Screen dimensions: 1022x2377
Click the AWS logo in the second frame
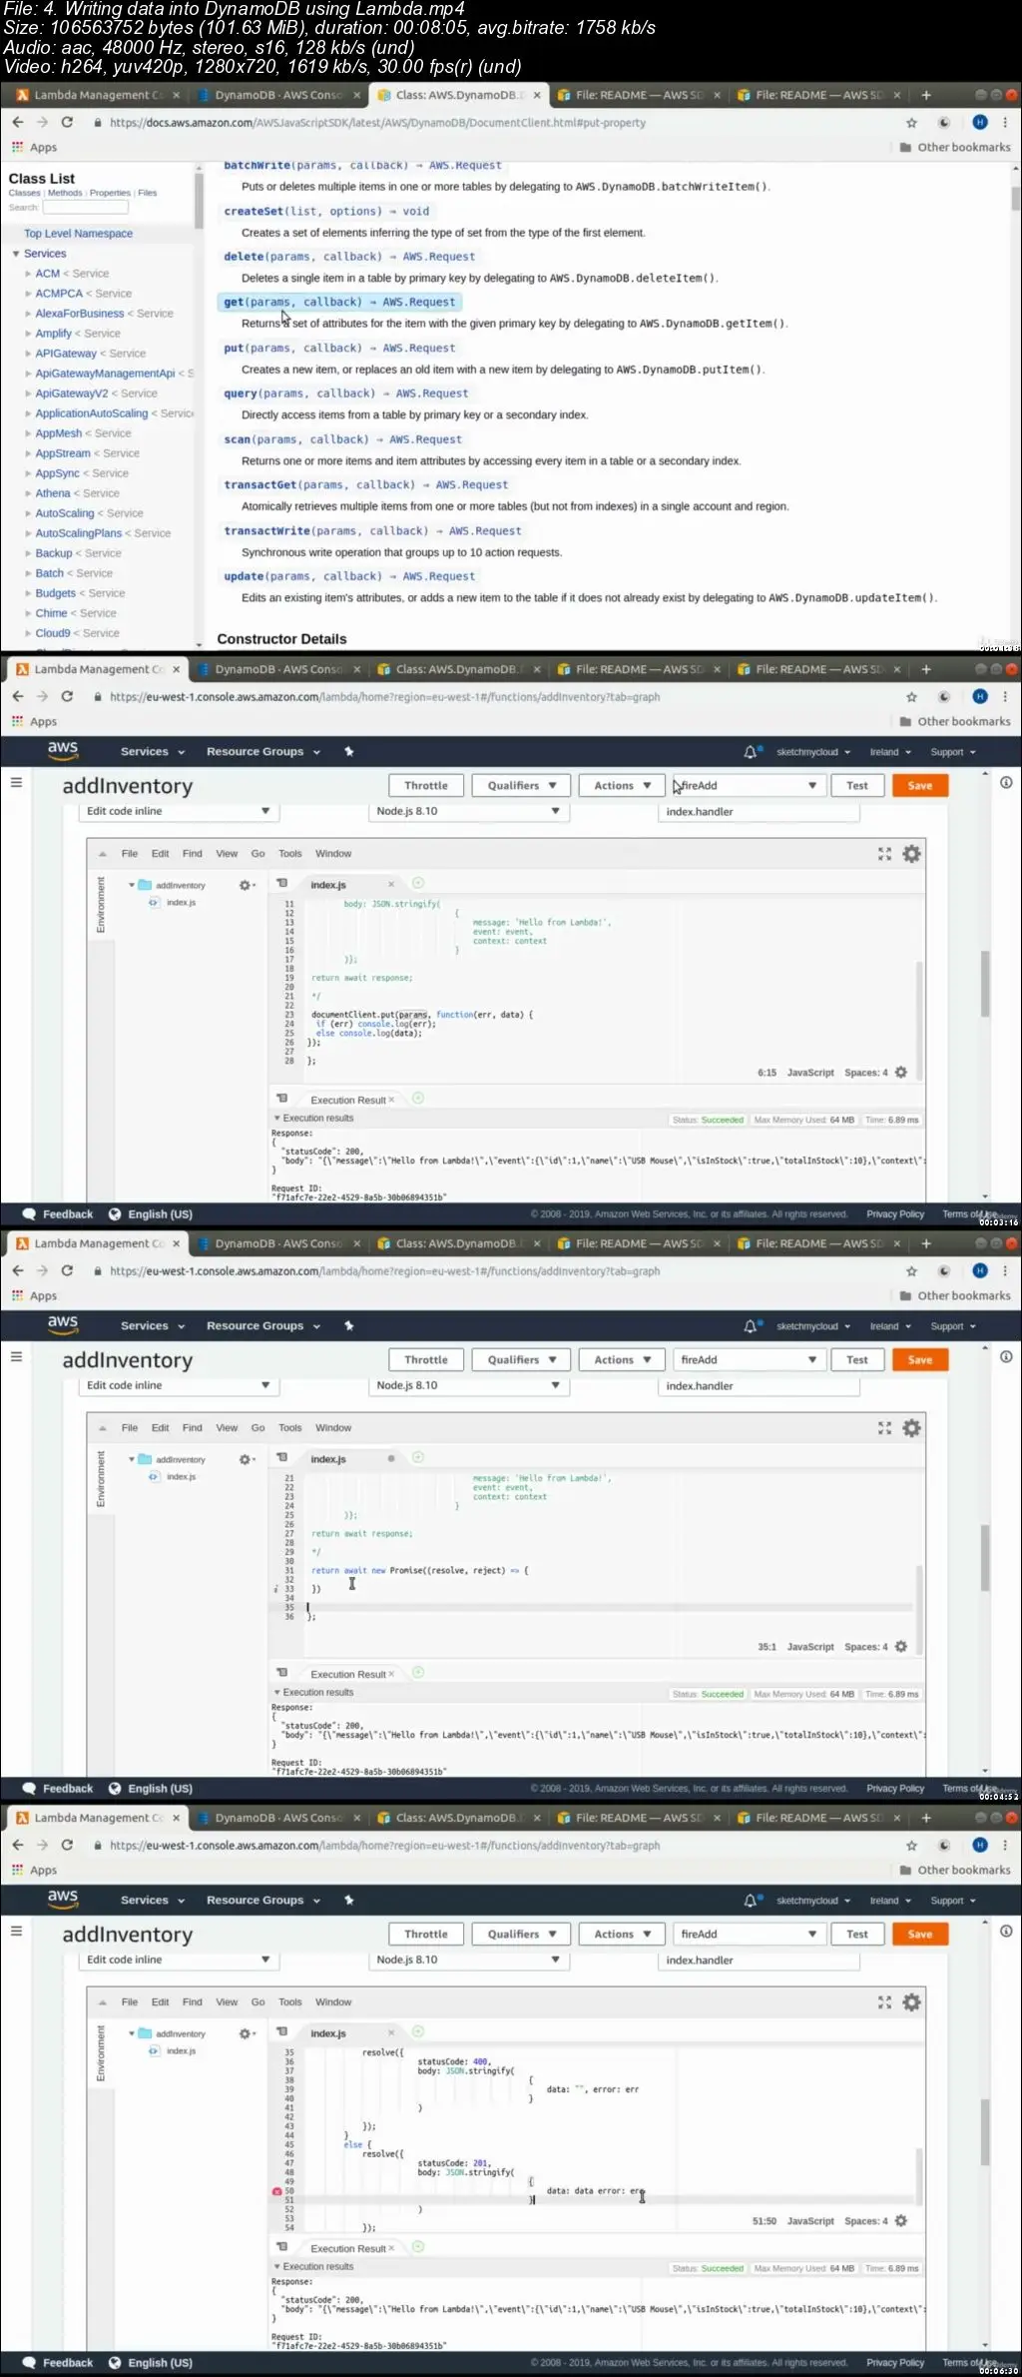(x=62, y=750)
